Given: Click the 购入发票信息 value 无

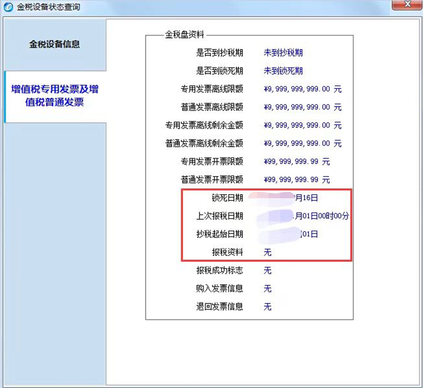Looking at the screenshot, I should pyautogui.click(x=267, y=288).
